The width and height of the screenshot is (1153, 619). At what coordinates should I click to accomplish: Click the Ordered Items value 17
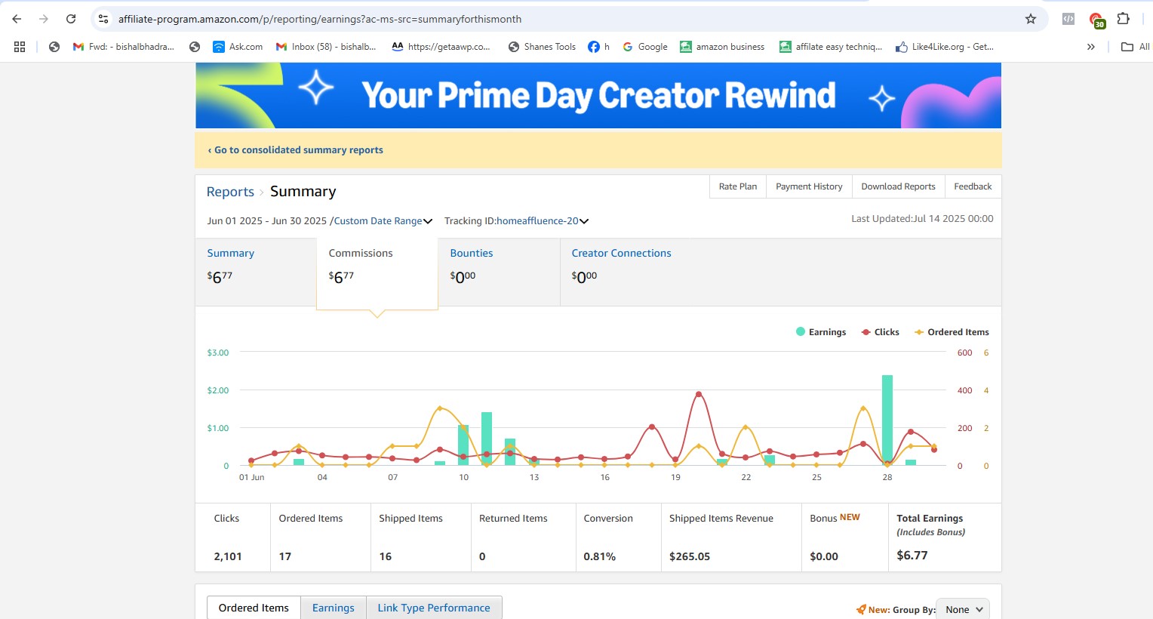(285, 556)
